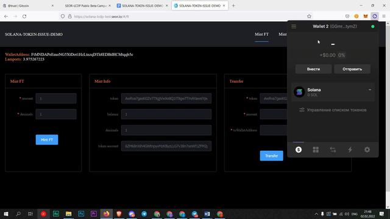Click the page vertical scrollbar
This screenshot has height=219, width=390.
[x=388, y=108]
